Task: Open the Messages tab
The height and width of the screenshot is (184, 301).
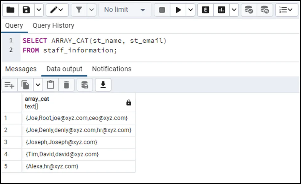Action: (x=21, y=69)
